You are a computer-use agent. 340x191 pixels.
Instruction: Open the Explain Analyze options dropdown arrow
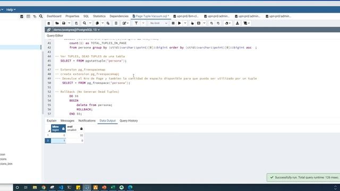coord(204,23)
